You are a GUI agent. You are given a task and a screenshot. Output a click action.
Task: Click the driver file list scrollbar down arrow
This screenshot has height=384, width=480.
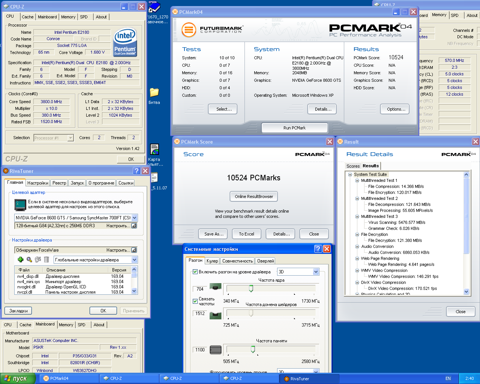[x=134, y=291]
